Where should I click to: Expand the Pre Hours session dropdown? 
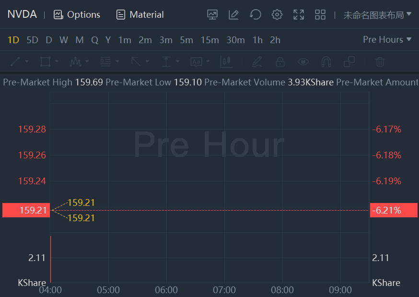[x=387, y=40]
